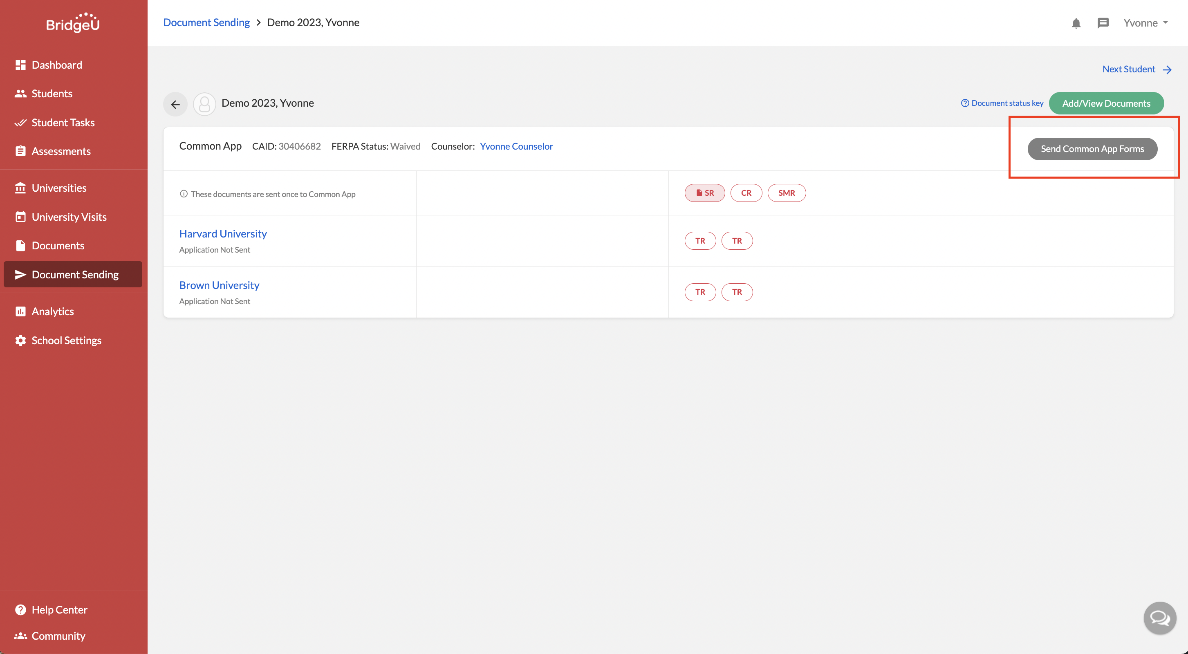1188x654 pixels.
Task: Click CAID number 30406682
Action: click(299, 146)
